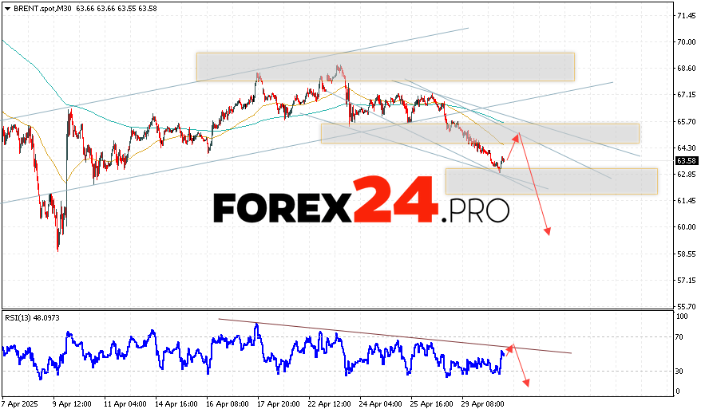
Task: Click the RSI scale value 0
Action: (679, 391)
